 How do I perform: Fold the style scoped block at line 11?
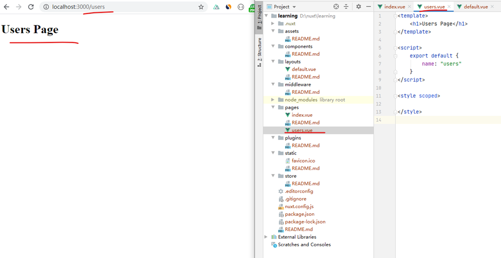[x=395, y=96]
